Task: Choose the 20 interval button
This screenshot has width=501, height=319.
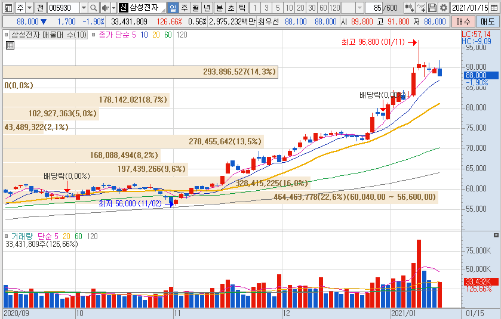Action: (300, 8)
